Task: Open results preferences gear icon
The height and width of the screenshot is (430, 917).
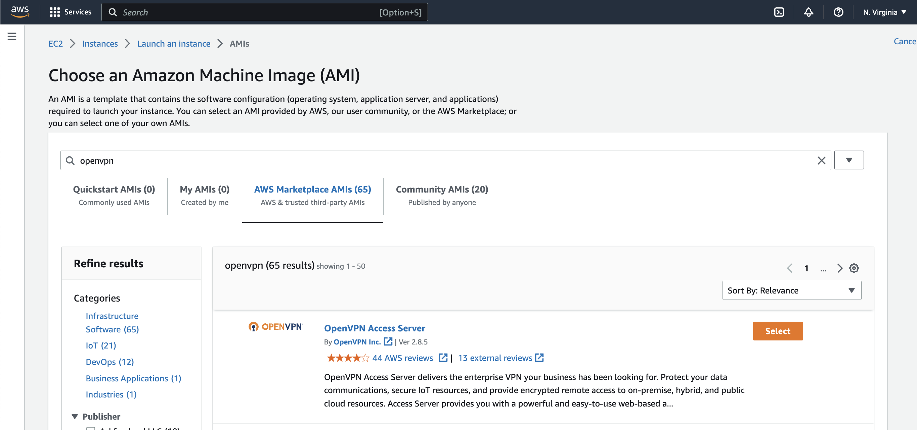Action: (854, 268)
